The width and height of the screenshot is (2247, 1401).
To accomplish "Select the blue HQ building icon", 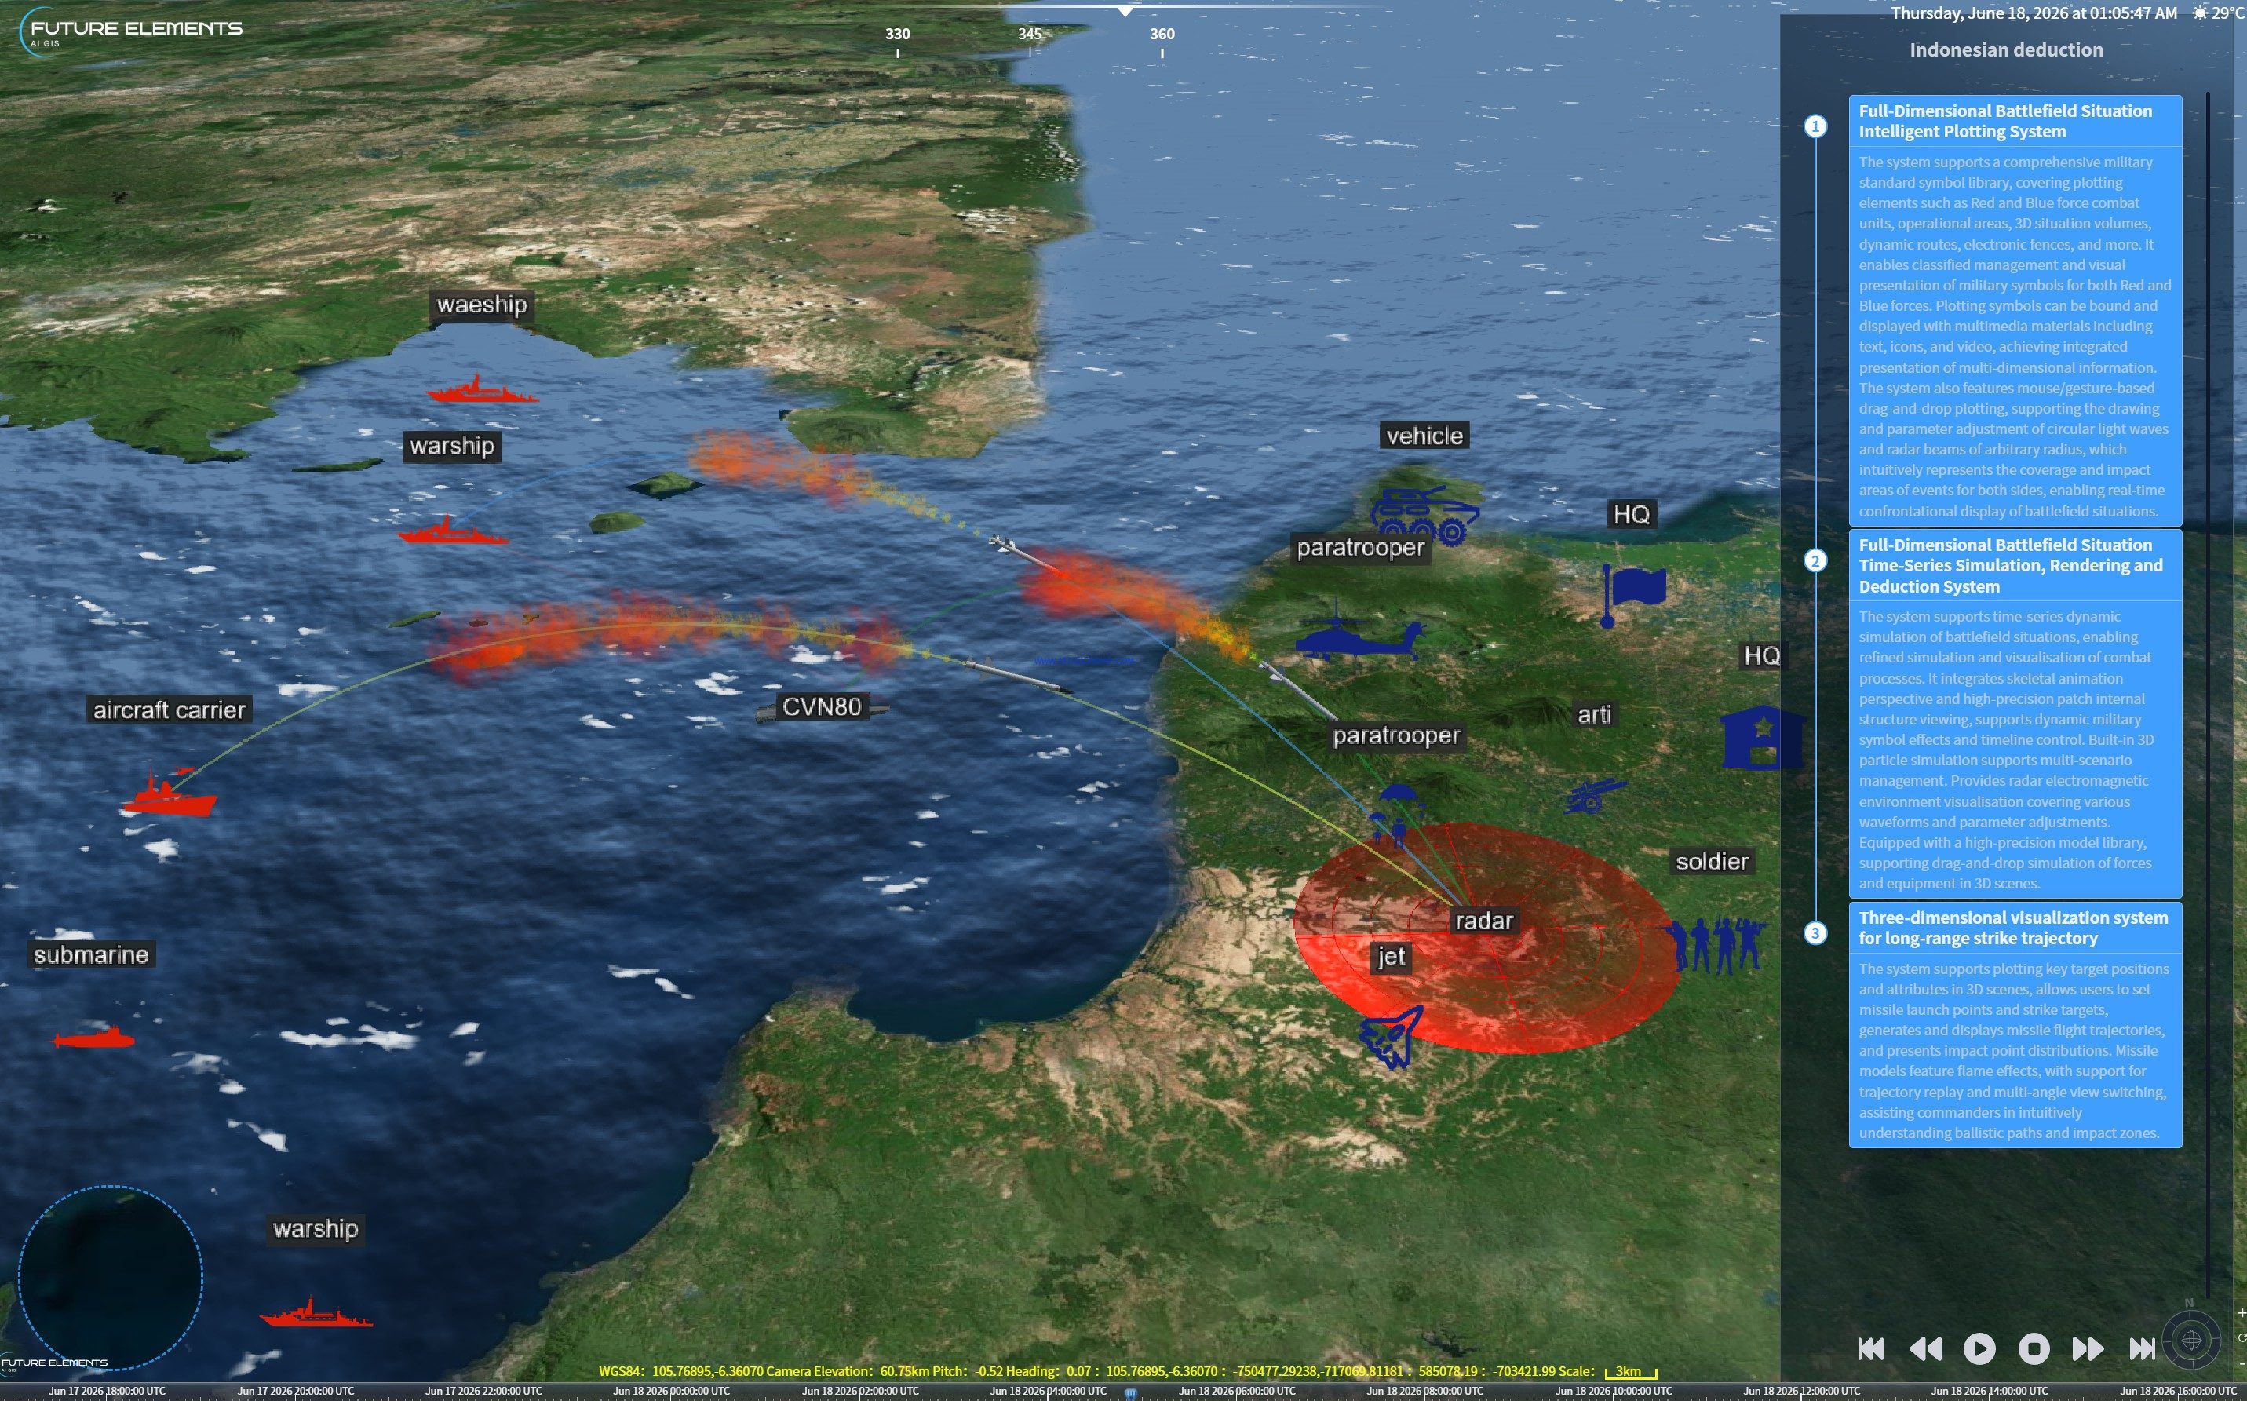I will coord(1761,739).
